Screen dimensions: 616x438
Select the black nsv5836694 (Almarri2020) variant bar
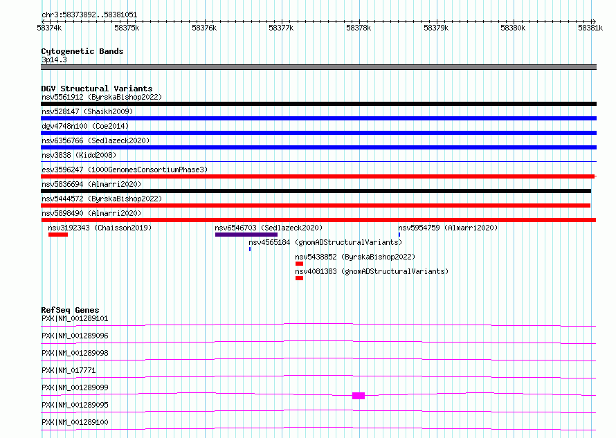point(316,191)
